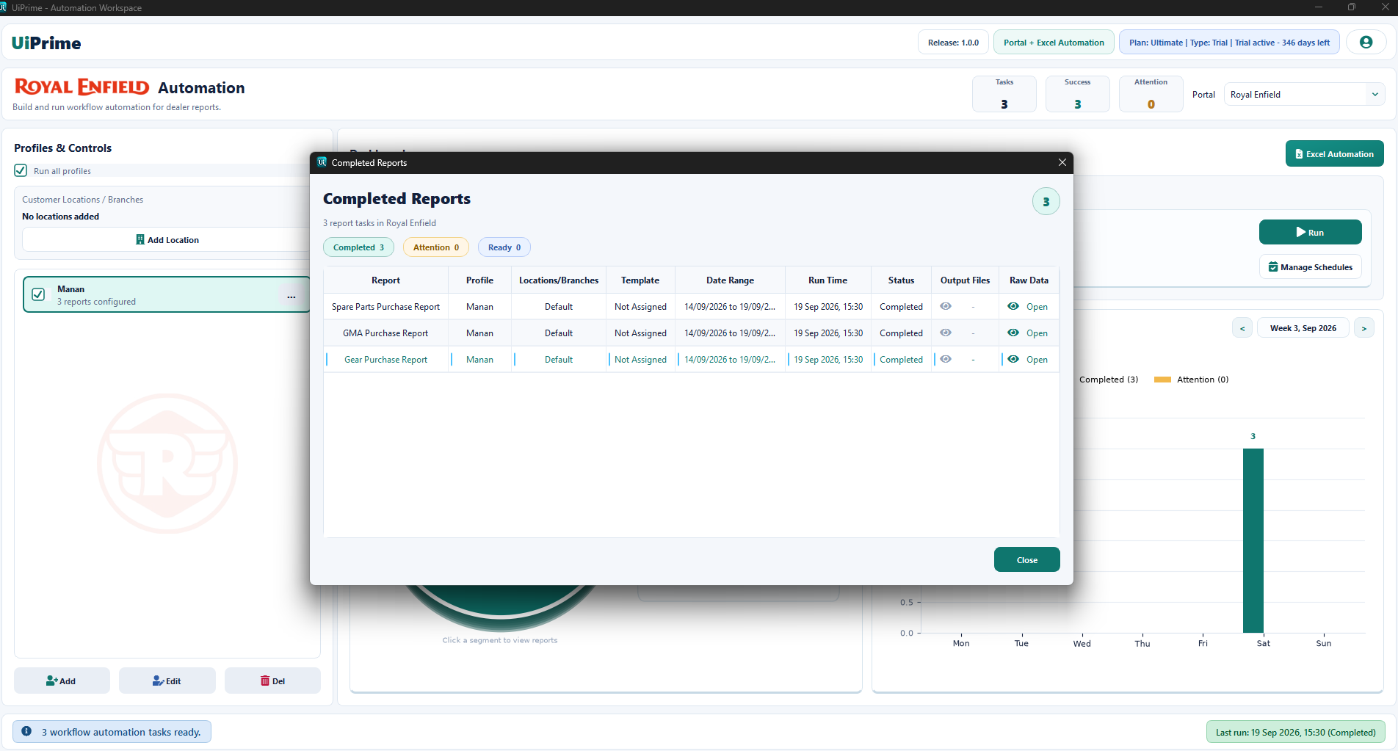1398x751 pixels.
Task: Click the Last run status entry
Action: click(1296, 732)
